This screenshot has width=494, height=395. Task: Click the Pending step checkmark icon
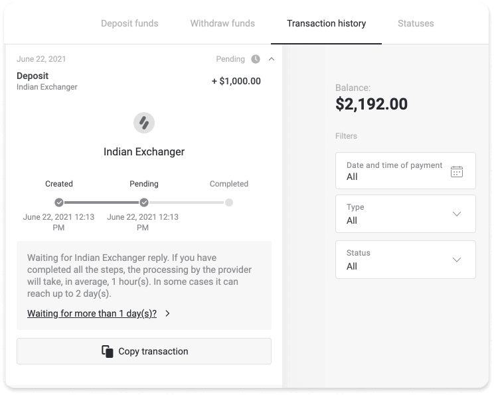click(x=144, y=202)
